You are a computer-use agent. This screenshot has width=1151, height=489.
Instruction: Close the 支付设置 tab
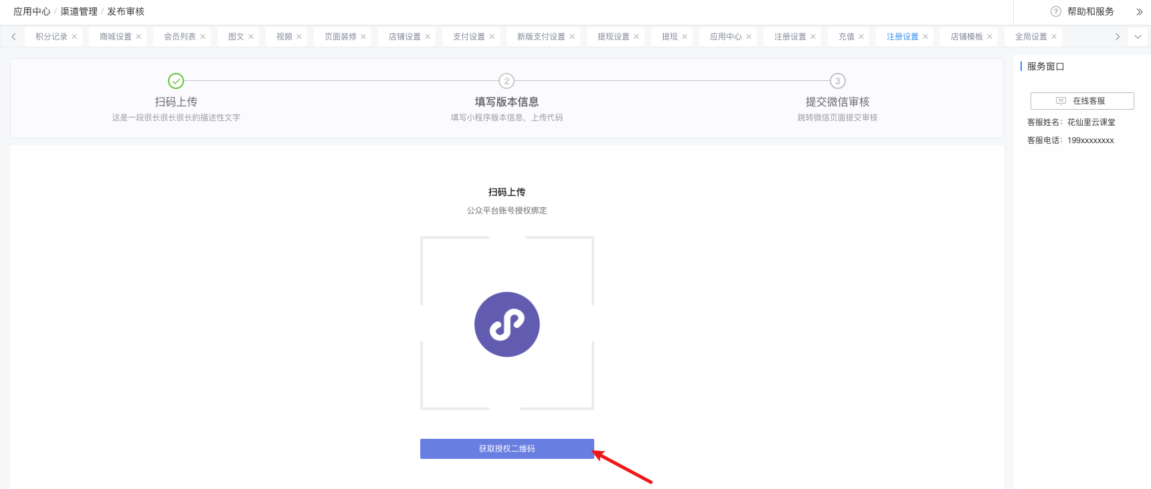[x=492, y=37]
